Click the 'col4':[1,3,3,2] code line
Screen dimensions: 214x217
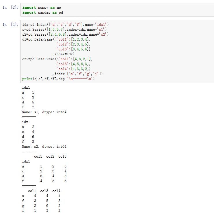74,69
